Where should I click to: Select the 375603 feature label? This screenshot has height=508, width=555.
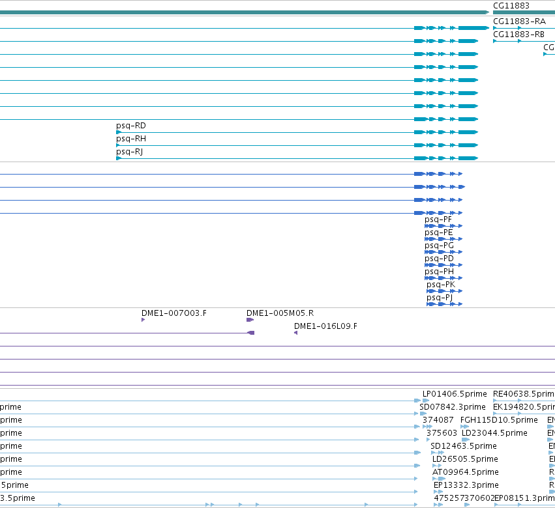[x=442, y=433]
